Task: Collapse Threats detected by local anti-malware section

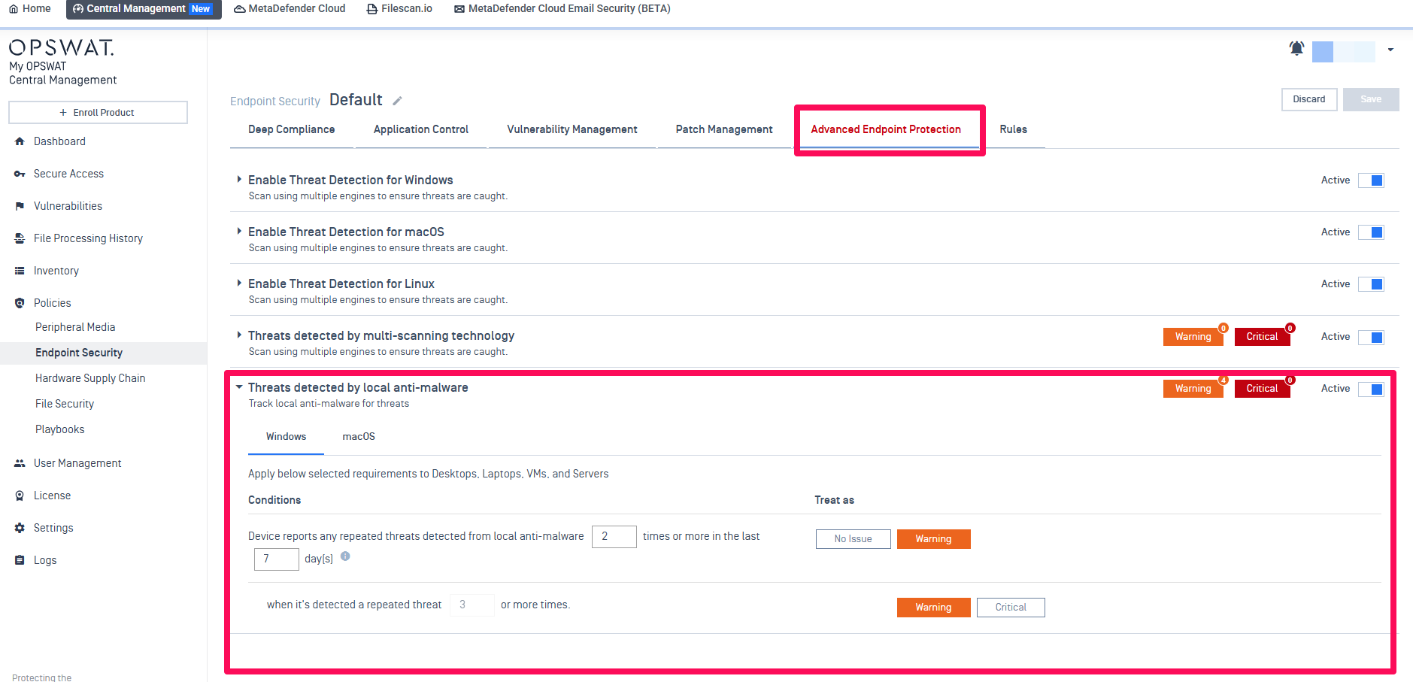Action: 239,387
